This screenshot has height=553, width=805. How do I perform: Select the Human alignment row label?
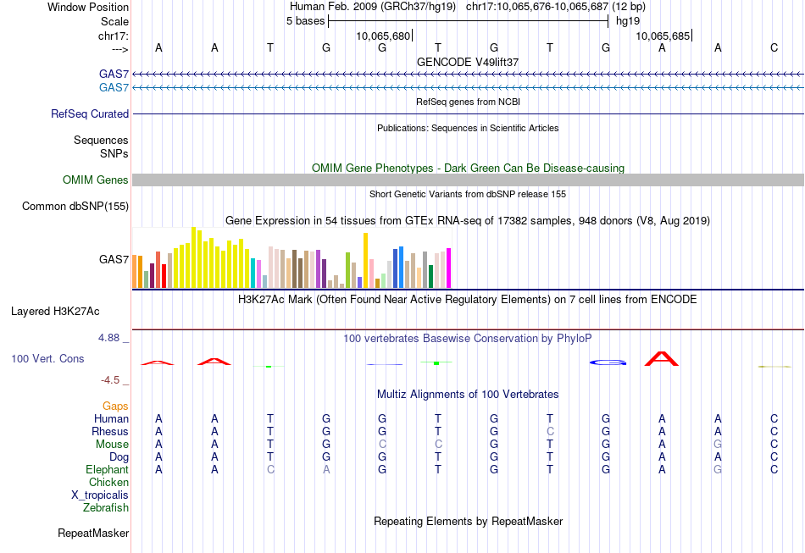(x=111, y=418)
